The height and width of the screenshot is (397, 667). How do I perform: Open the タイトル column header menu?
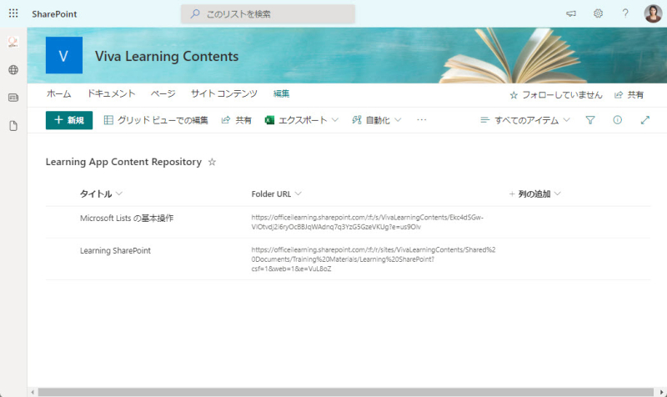click(101, 194)
